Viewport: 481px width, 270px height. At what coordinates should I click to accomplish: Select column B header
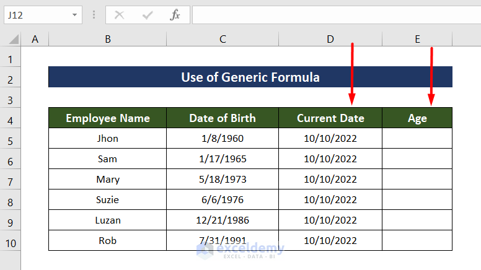(108, 39)
